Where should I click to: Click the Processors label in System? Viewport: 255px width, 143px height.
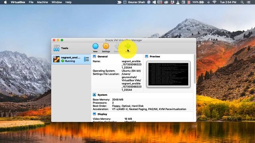point(100,102)
